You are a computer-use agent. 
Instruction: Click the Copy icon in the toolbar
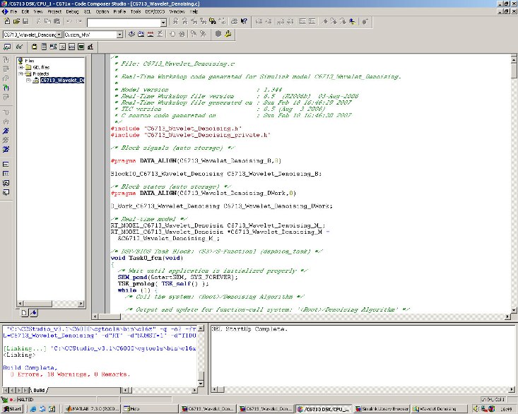coord(47,21)
